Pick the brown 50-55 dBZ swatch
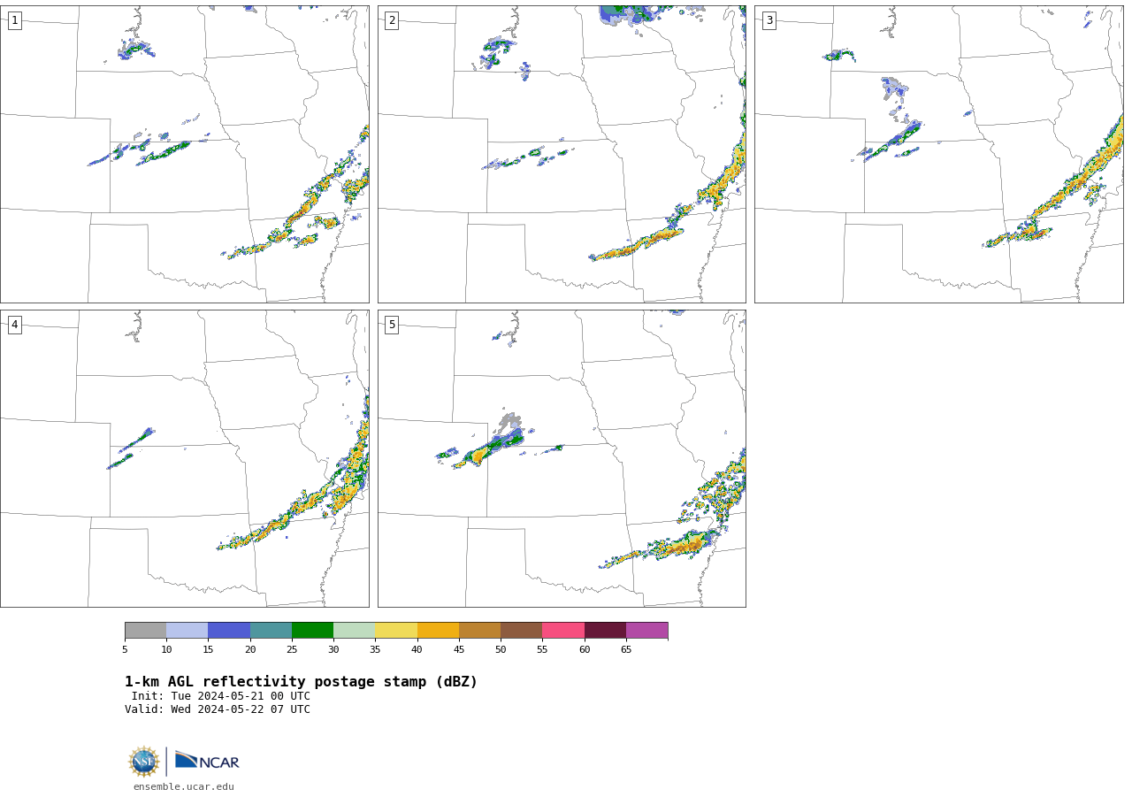This screenshot has width=1132, height=797. tap(521, 631)
